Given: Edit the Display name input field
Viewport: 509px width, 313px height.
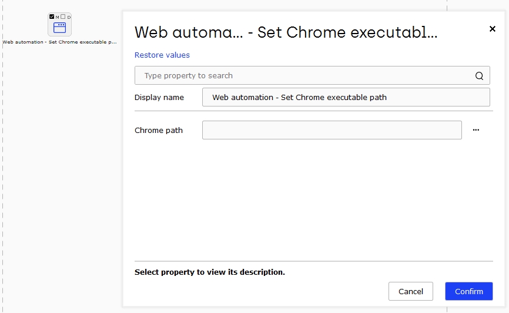Looking at the screenshot, I should point(346,97).
